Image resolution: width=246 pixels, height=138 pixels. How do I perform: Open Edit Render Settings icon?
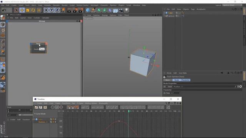tap(81, 10)
